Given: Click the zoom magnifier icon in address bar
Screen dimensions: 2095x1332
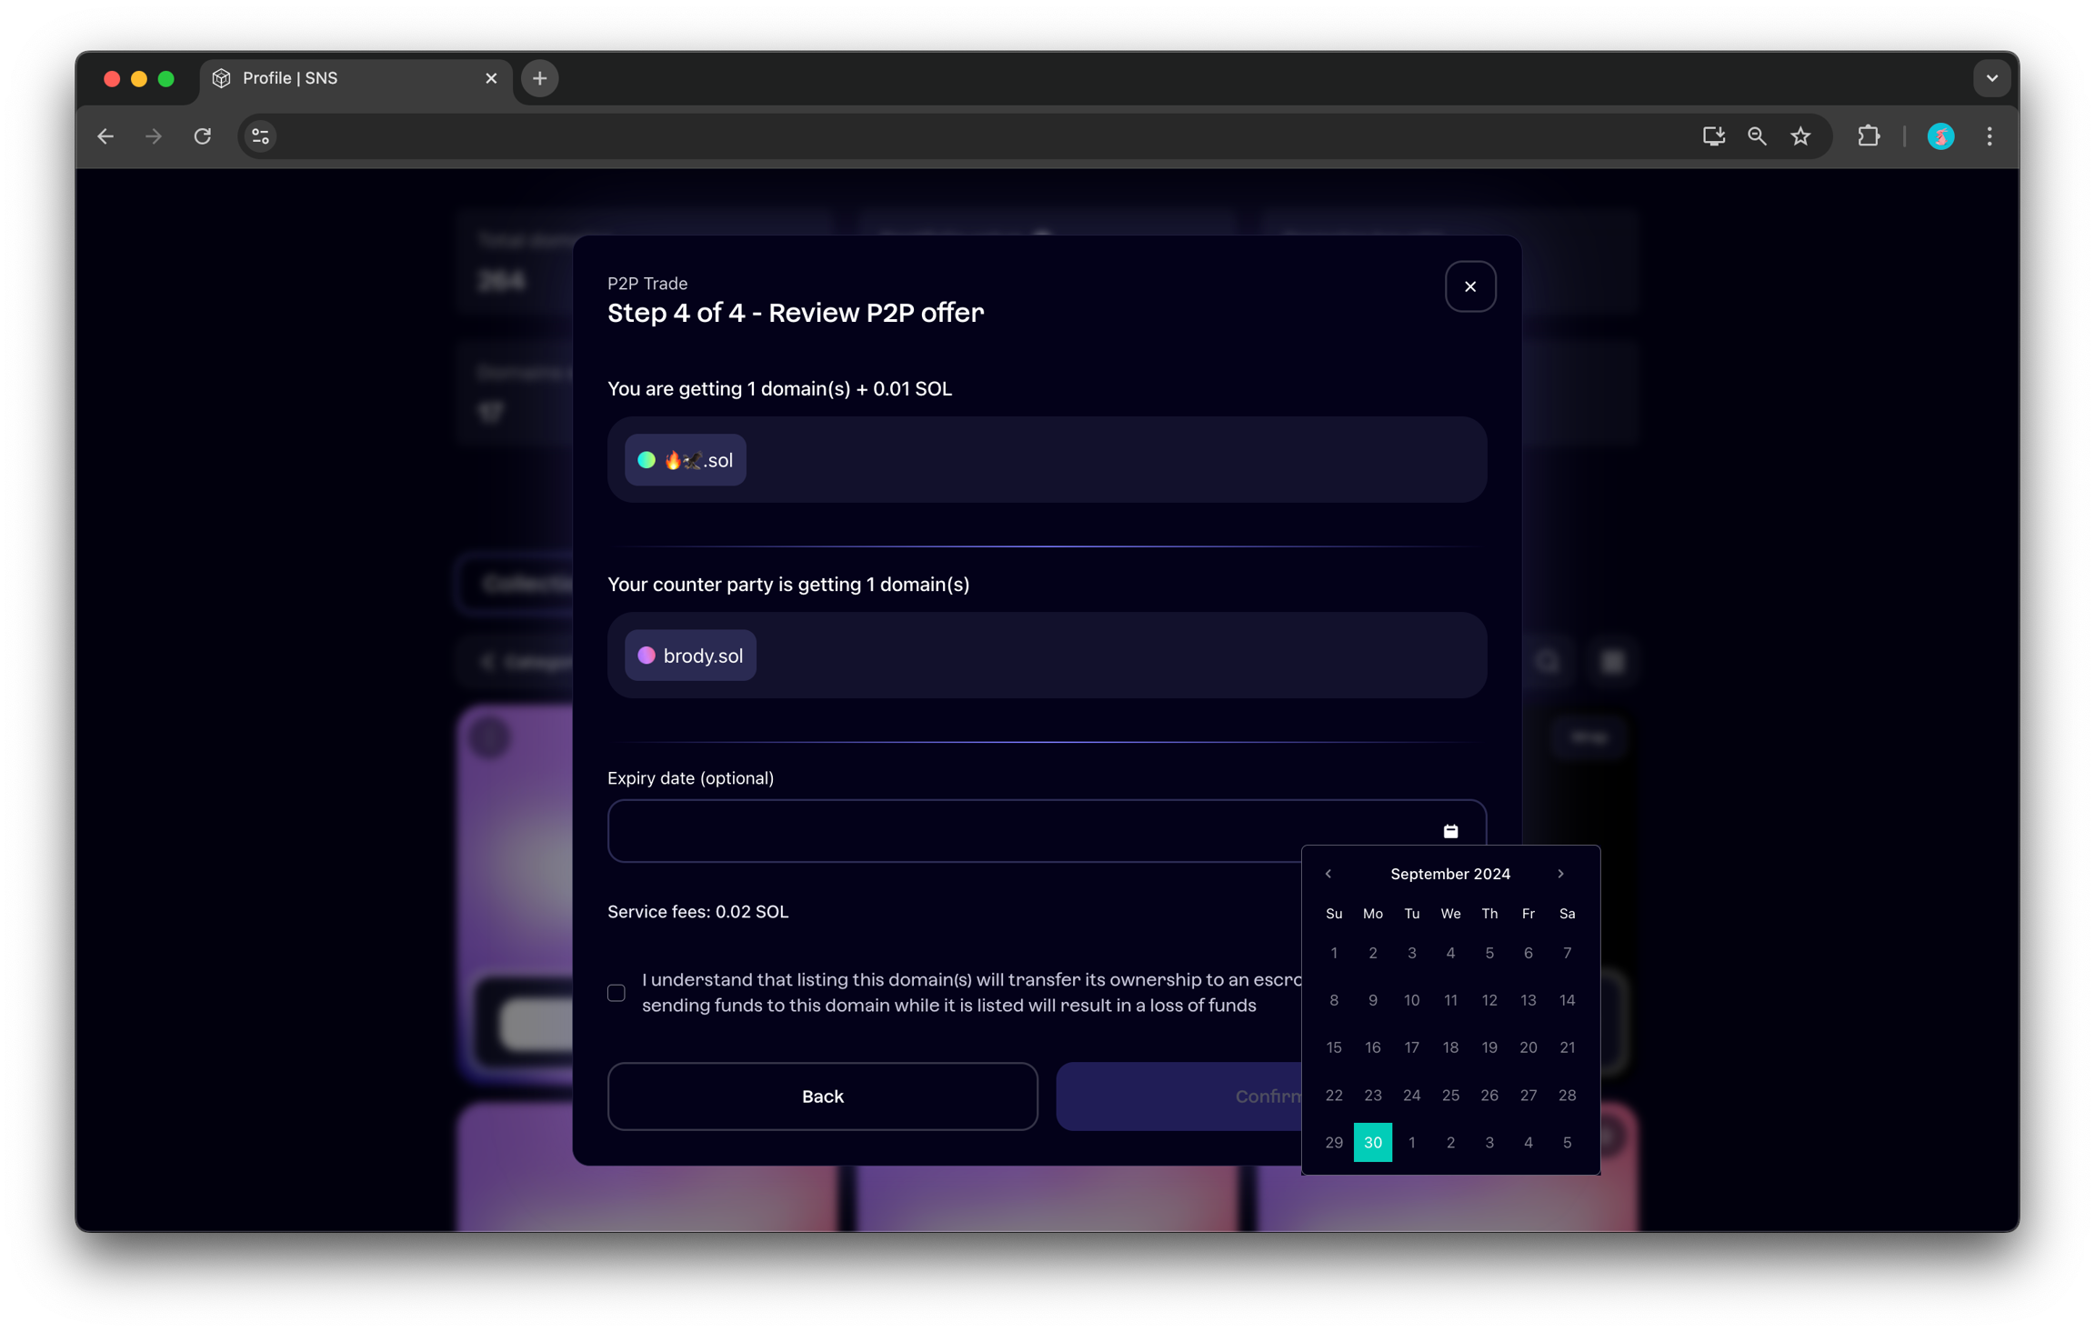Looking at the screenshot, I should (x=1757, y=136).
